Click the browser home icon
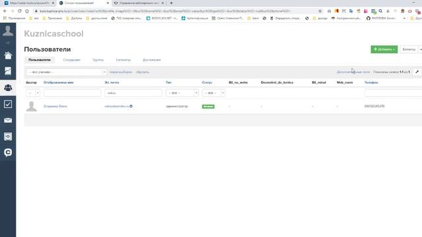 click(27, 11)
